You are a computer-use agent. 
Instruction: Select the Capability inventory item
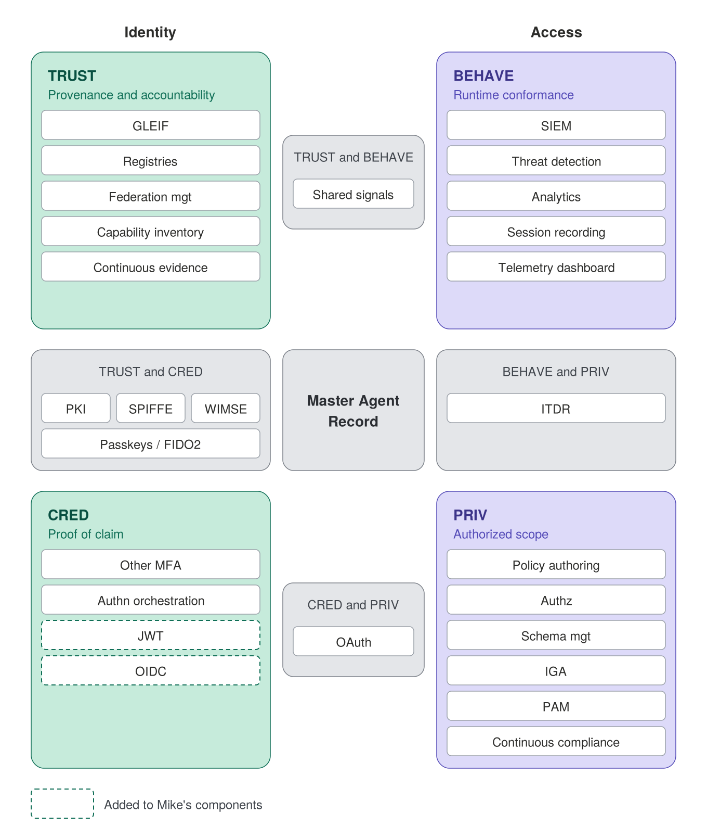[x=151, y=231]
